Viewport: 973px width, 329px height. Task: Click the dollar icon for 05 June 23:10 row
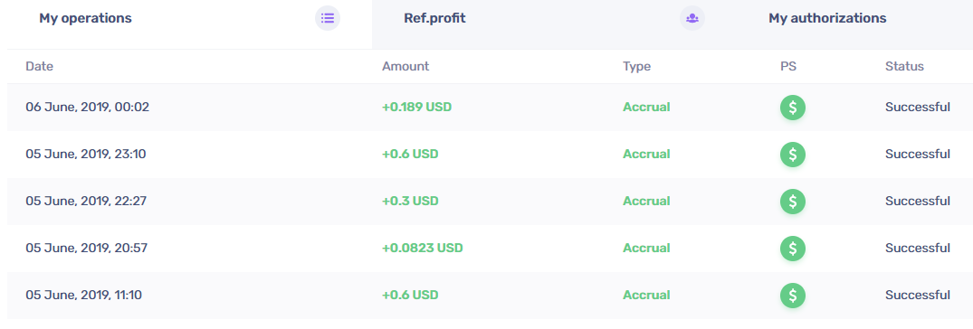(792, 155)
